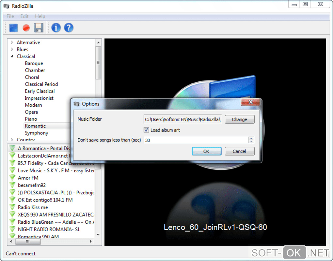This screenshot has width=333, height=261.
Task: Select the Blues genre label
Action: [x=23, y=49]
